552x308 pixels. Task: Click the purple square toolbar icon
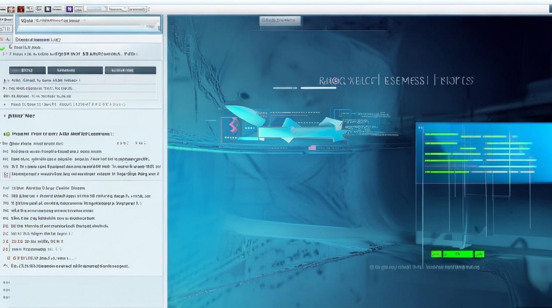(69, 9)
